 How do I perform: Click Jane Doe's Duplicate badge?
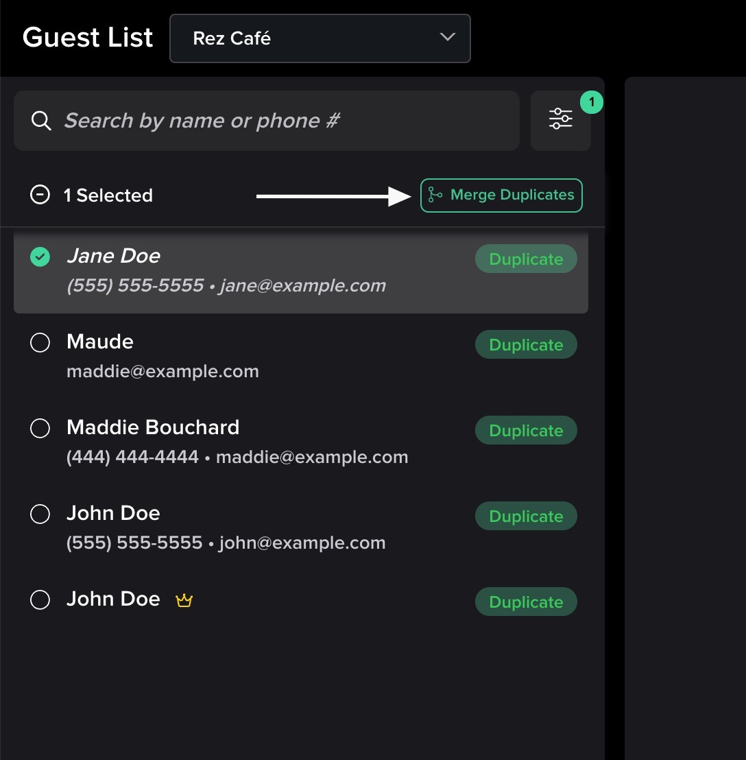click(526, 259)
